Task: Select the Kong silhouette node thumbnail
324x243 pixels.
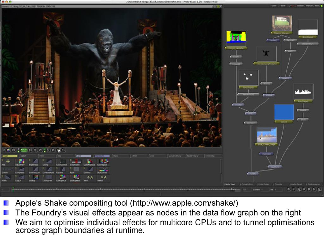Action: [x=266, y=54]
